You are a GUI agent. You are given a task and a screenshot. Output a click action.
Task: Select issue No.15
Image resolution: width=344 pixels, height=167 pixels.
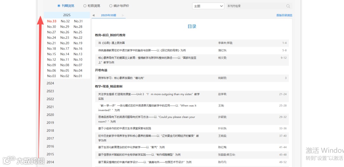pos(52,54)
